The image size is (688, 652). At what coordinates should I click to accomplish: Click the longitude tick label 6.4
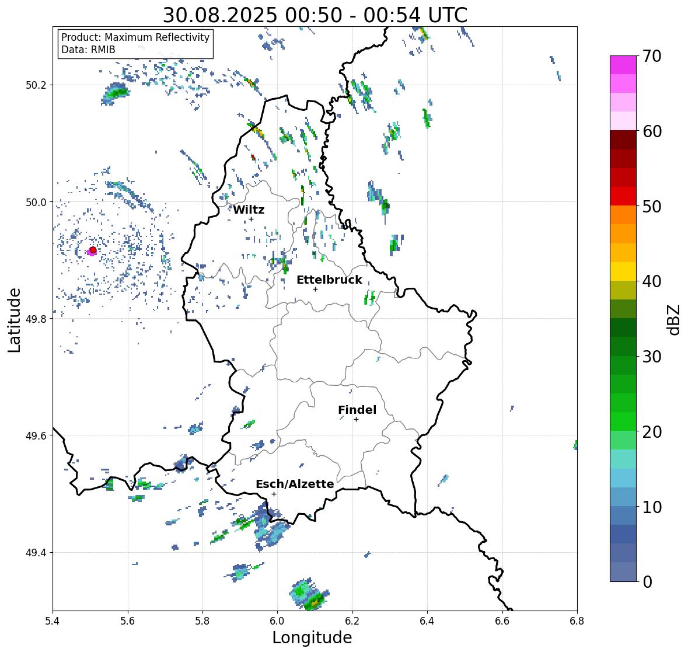pyautogui.click(x=427, y=620)
